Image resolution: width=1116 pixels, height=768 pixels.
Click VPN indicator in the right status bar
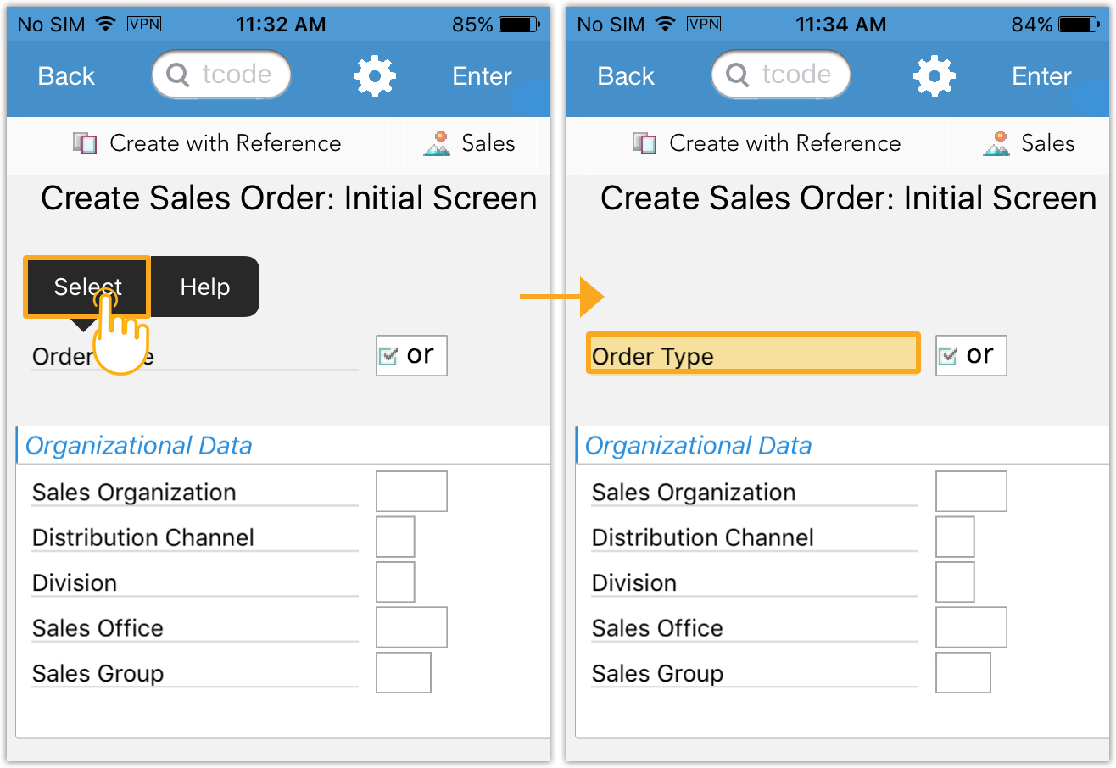pos(704,25)
